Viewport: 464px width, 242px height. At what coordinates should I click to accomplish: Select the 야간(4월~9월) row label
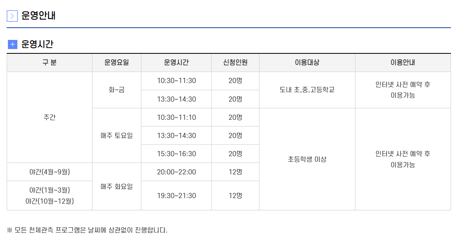tap(49, 172)
